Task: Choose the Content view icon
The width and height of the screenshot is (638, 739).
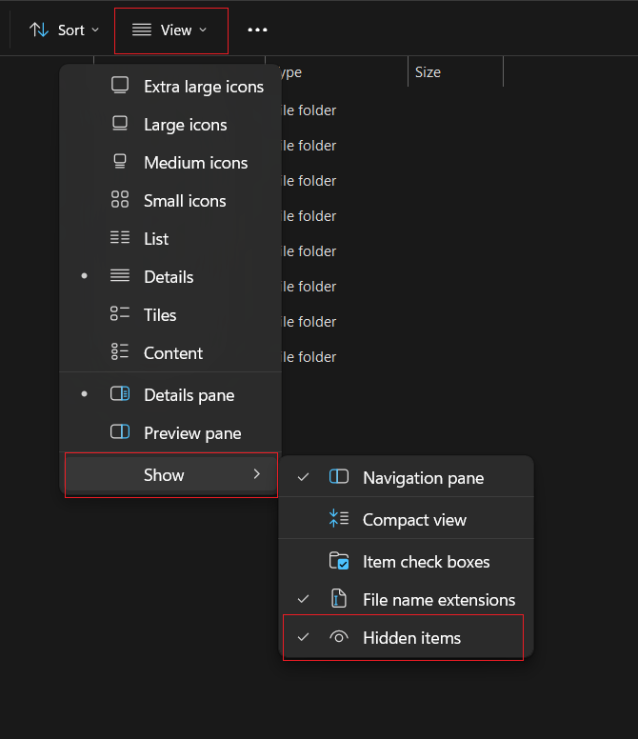Action: pyautogui.click(x=120, y=352)
